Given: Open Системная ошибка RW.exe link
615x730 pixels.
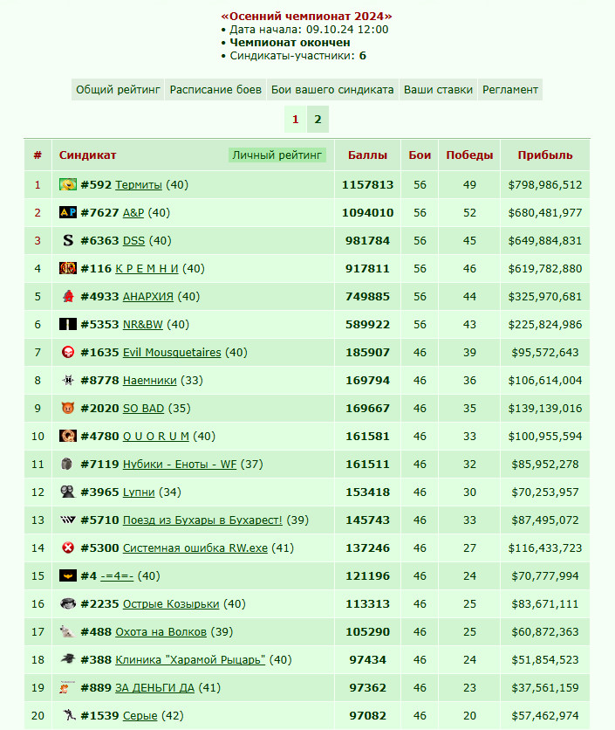Looking at the screenshot, I should point(195,548).
